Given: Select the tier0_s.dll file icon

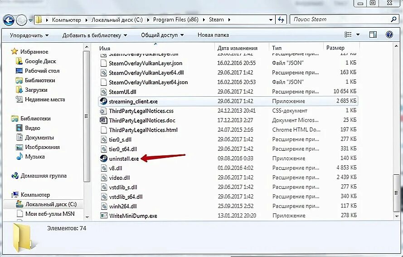Looking at the screenshot, I should point(103,139).
